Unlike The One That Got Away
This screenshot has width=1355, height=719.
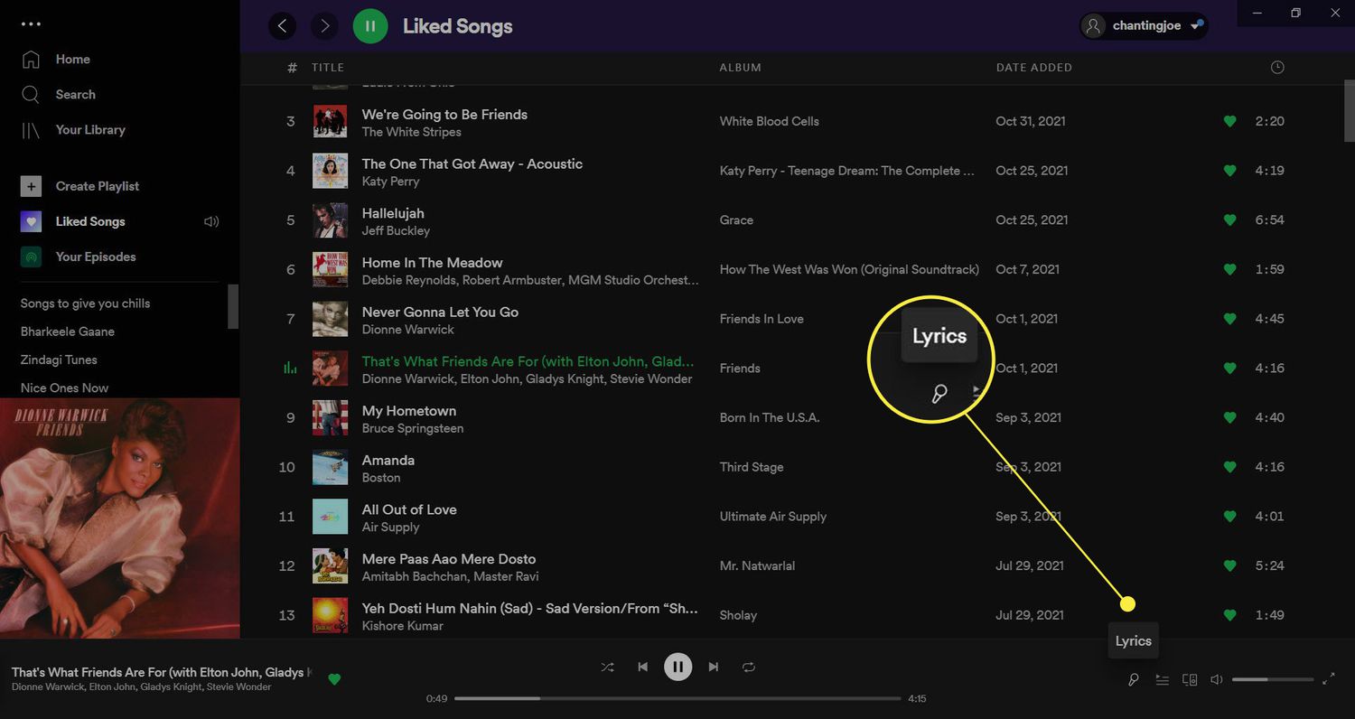point(1229,171)
